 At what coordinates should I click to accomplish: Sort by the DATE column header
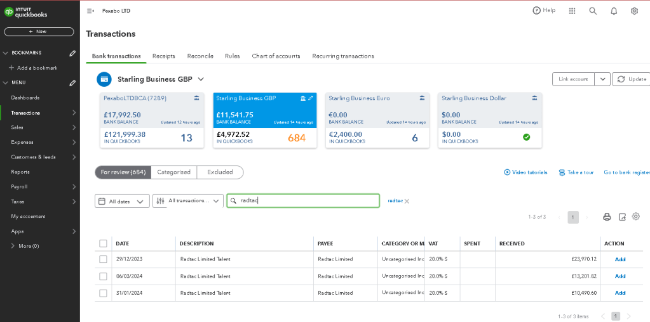(122, 244)
